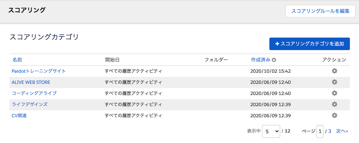Sort the table by 名前 column header
Image resolution: width=359 pixels, height=143 pixels.
click(17, 60)
